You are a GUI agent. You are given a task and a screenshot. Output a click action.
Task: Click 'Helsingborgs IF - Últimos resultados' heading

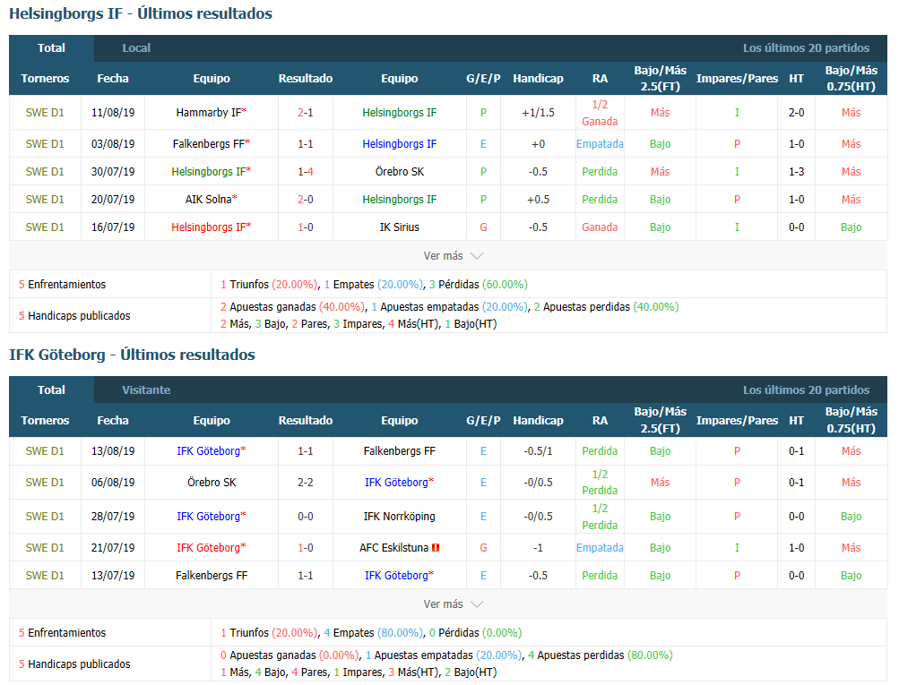141,13
